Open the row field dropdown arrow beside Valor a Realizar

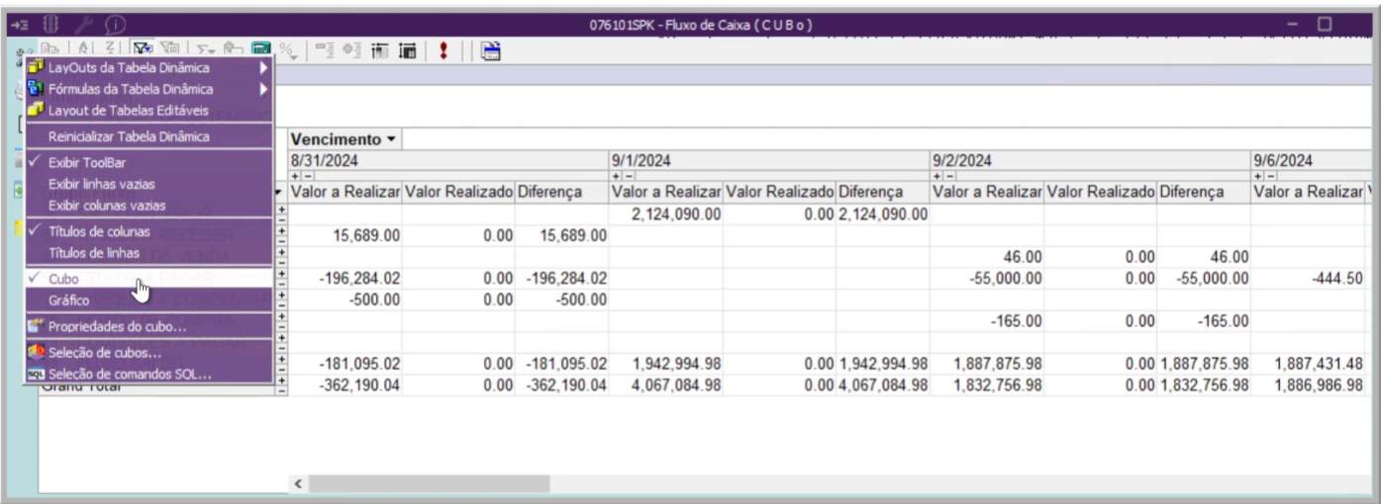(280, 192)
